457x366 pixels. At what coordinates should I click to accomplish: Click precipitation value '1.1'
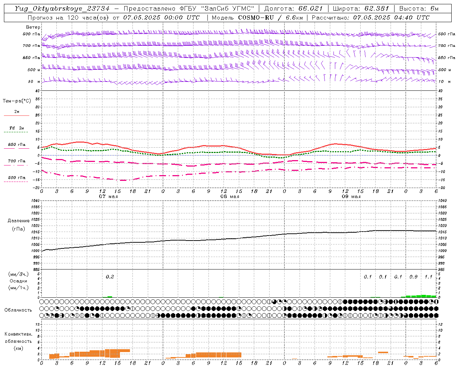coord(428,277)
